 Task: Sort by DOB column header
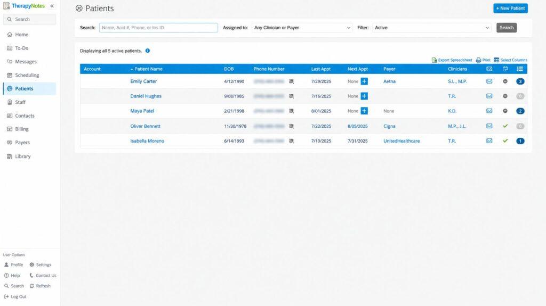tap(229, 69)
